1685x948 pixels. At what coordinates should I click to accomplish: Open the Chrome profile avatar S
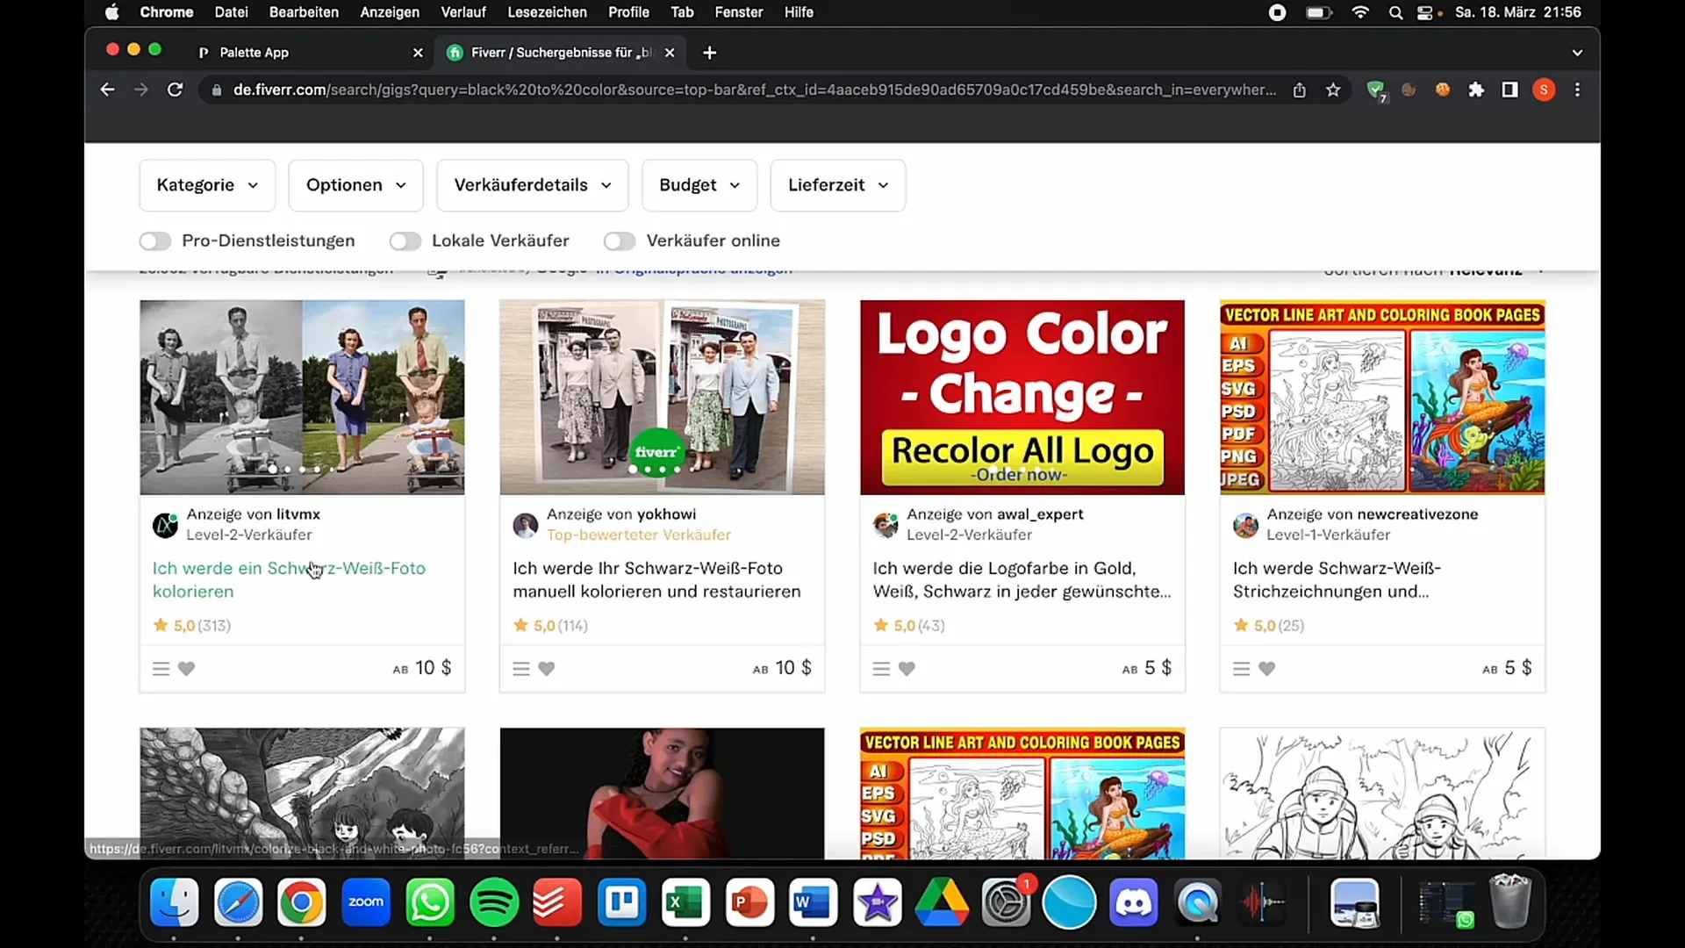(x=1544, y=90)
